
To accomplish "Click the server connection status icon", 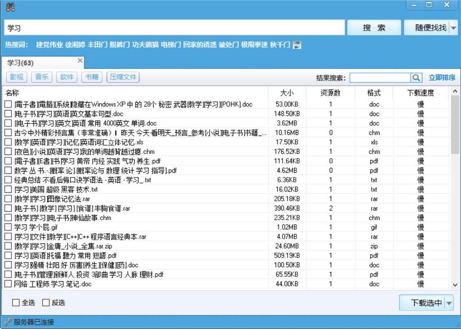I will click(x=8, y=322).
